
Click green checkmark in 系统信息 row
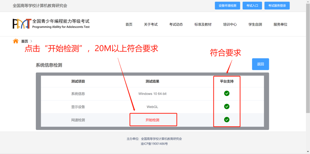(x=227, y=93)
